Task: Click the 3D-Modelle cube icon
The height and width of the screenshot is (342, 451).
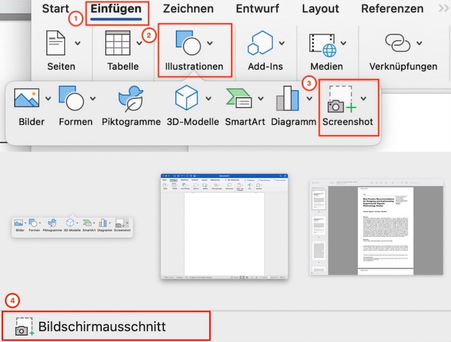Action: (x=186, y=98)
